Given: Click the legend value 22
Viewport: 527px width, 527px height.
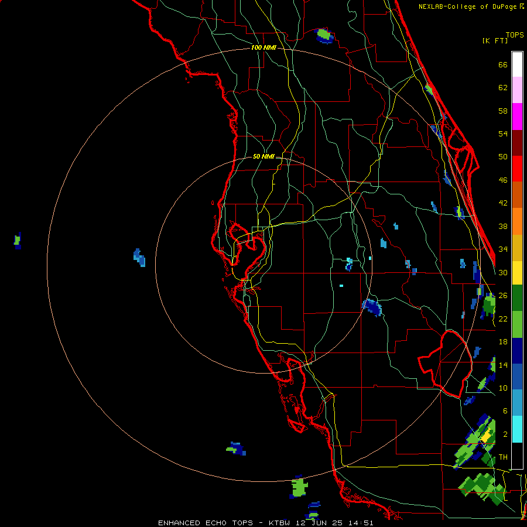Looking at the screenshot, I should [503, 319].
